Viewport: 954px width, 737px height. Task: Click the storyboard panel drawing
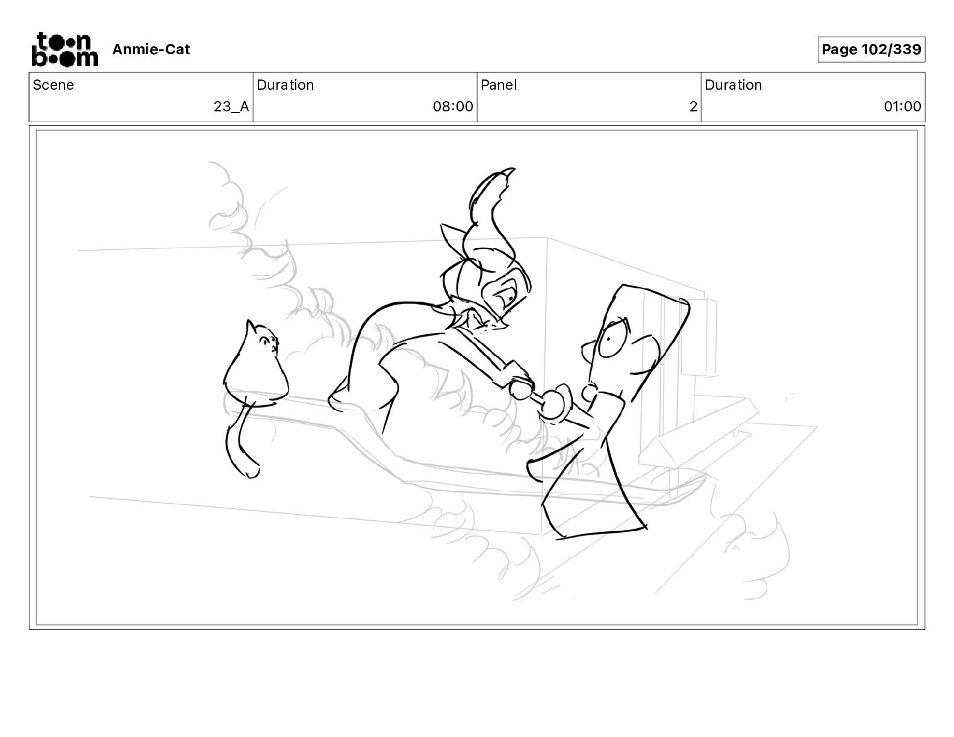pyautogui.click(x=477, y=378)
